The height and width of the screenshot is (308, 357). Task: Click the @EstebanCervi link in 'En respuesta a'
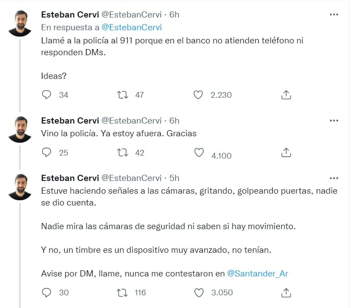coord(133,27)
